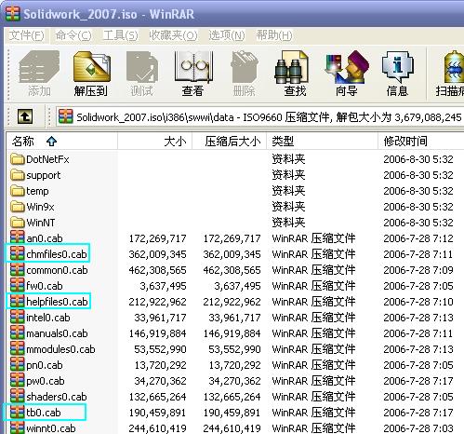Open the 命令(C) menu
This screenshot has width=464, height=434.
click(73, 35)
